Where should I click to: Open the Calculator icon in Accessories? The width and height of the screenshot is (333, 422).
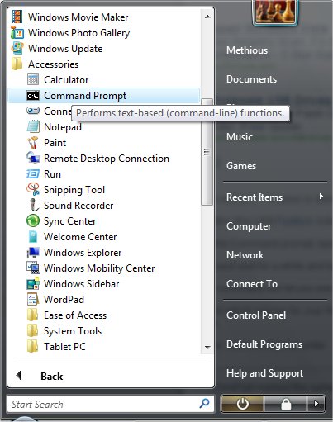[x=33, y=80]
